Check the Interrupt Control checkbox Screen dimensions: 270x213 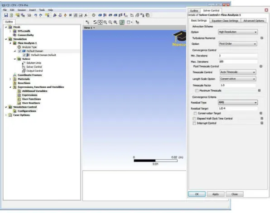[x=194, y=123]
